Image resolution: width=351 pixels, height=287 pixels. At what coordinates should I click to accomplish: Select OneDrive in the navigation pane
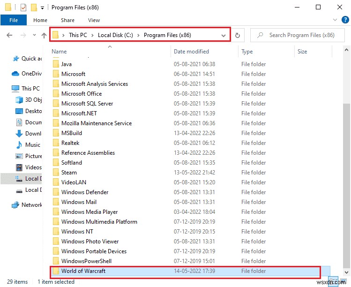point(27,74)
